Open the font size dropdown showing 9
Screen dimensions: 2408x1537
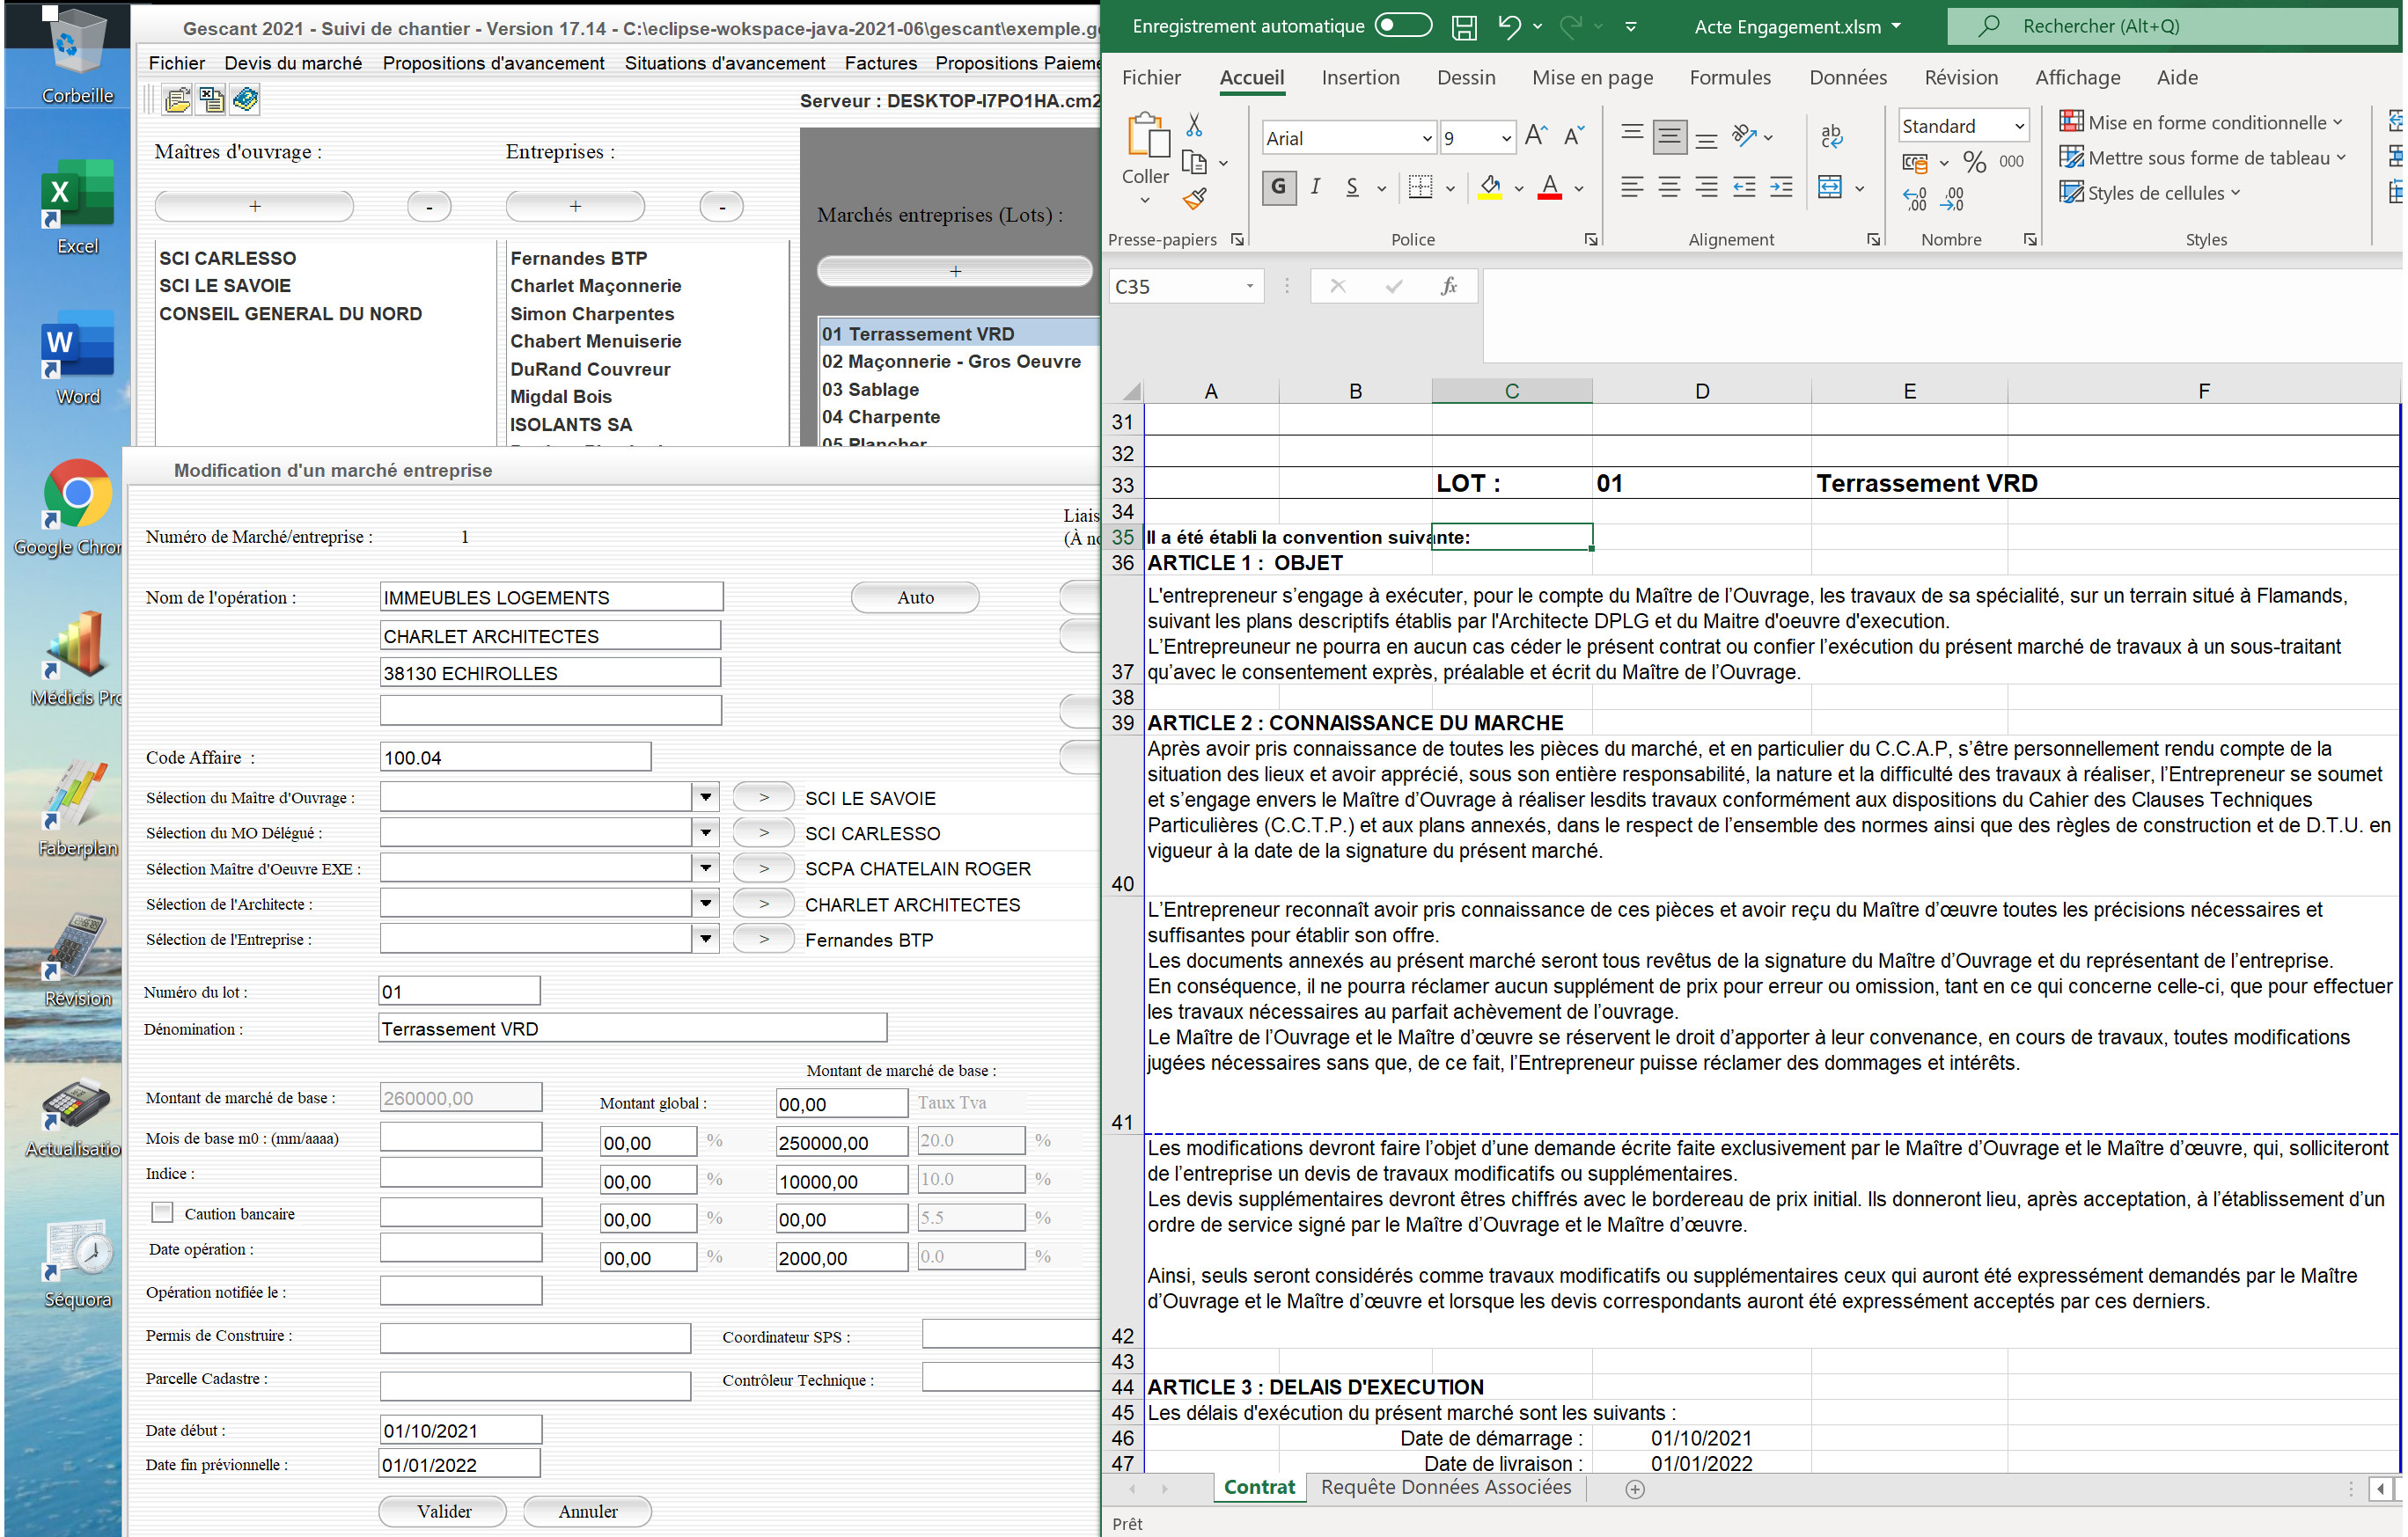coord(1506,138)
